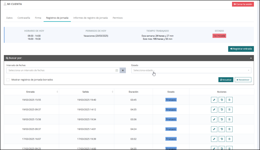260x150 pixels.
Task: Delete the 18/03/2025 09:37 record
Action: coord(229,129)
